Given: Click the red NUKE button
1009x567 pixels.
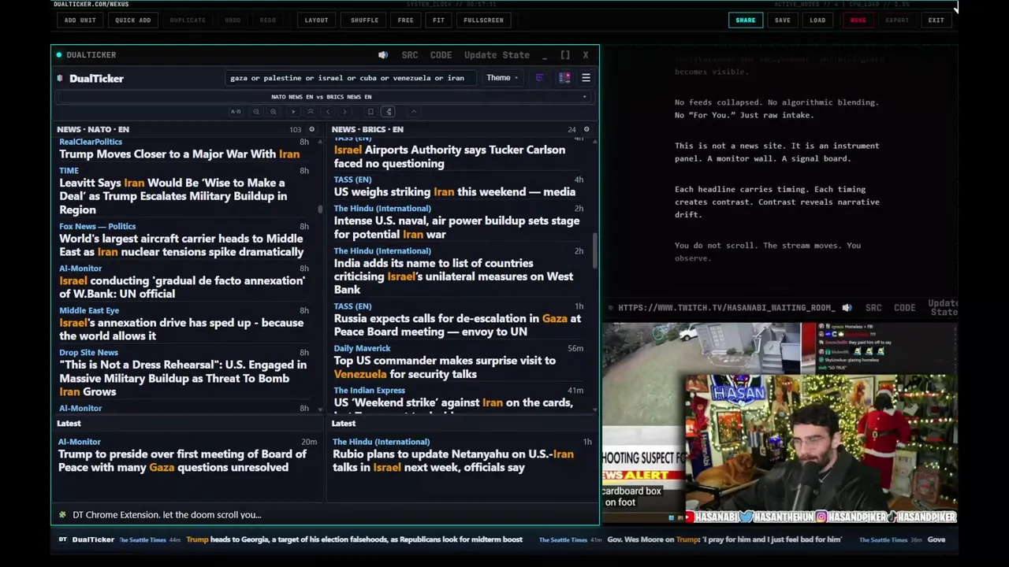Looking at the screenshot, I should [858, 20].
